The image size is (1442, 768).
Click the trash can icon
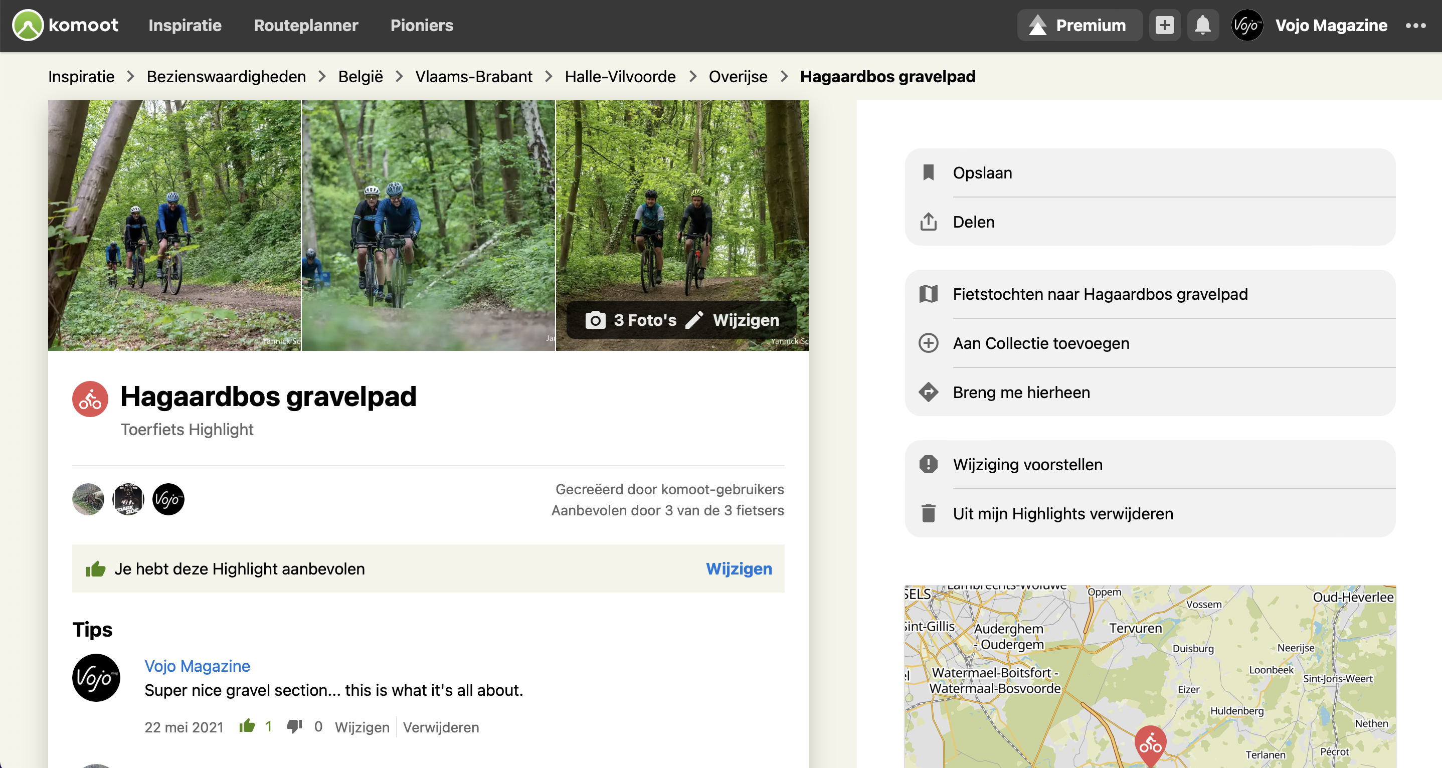click(928, 513)
